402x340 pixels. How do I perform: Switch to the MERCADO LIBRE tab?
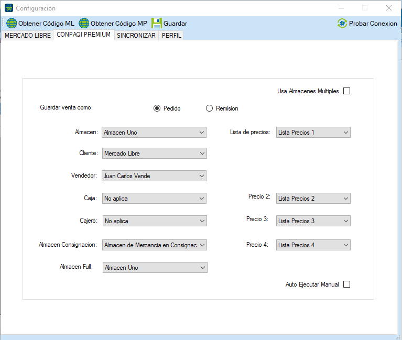tap(28, 35)
